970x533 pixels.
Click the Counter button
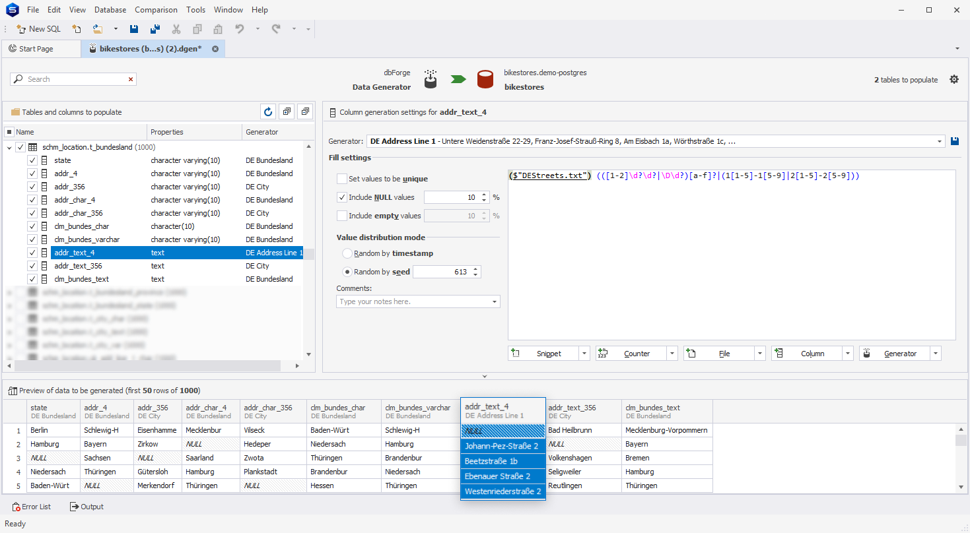tap(631, 354)
